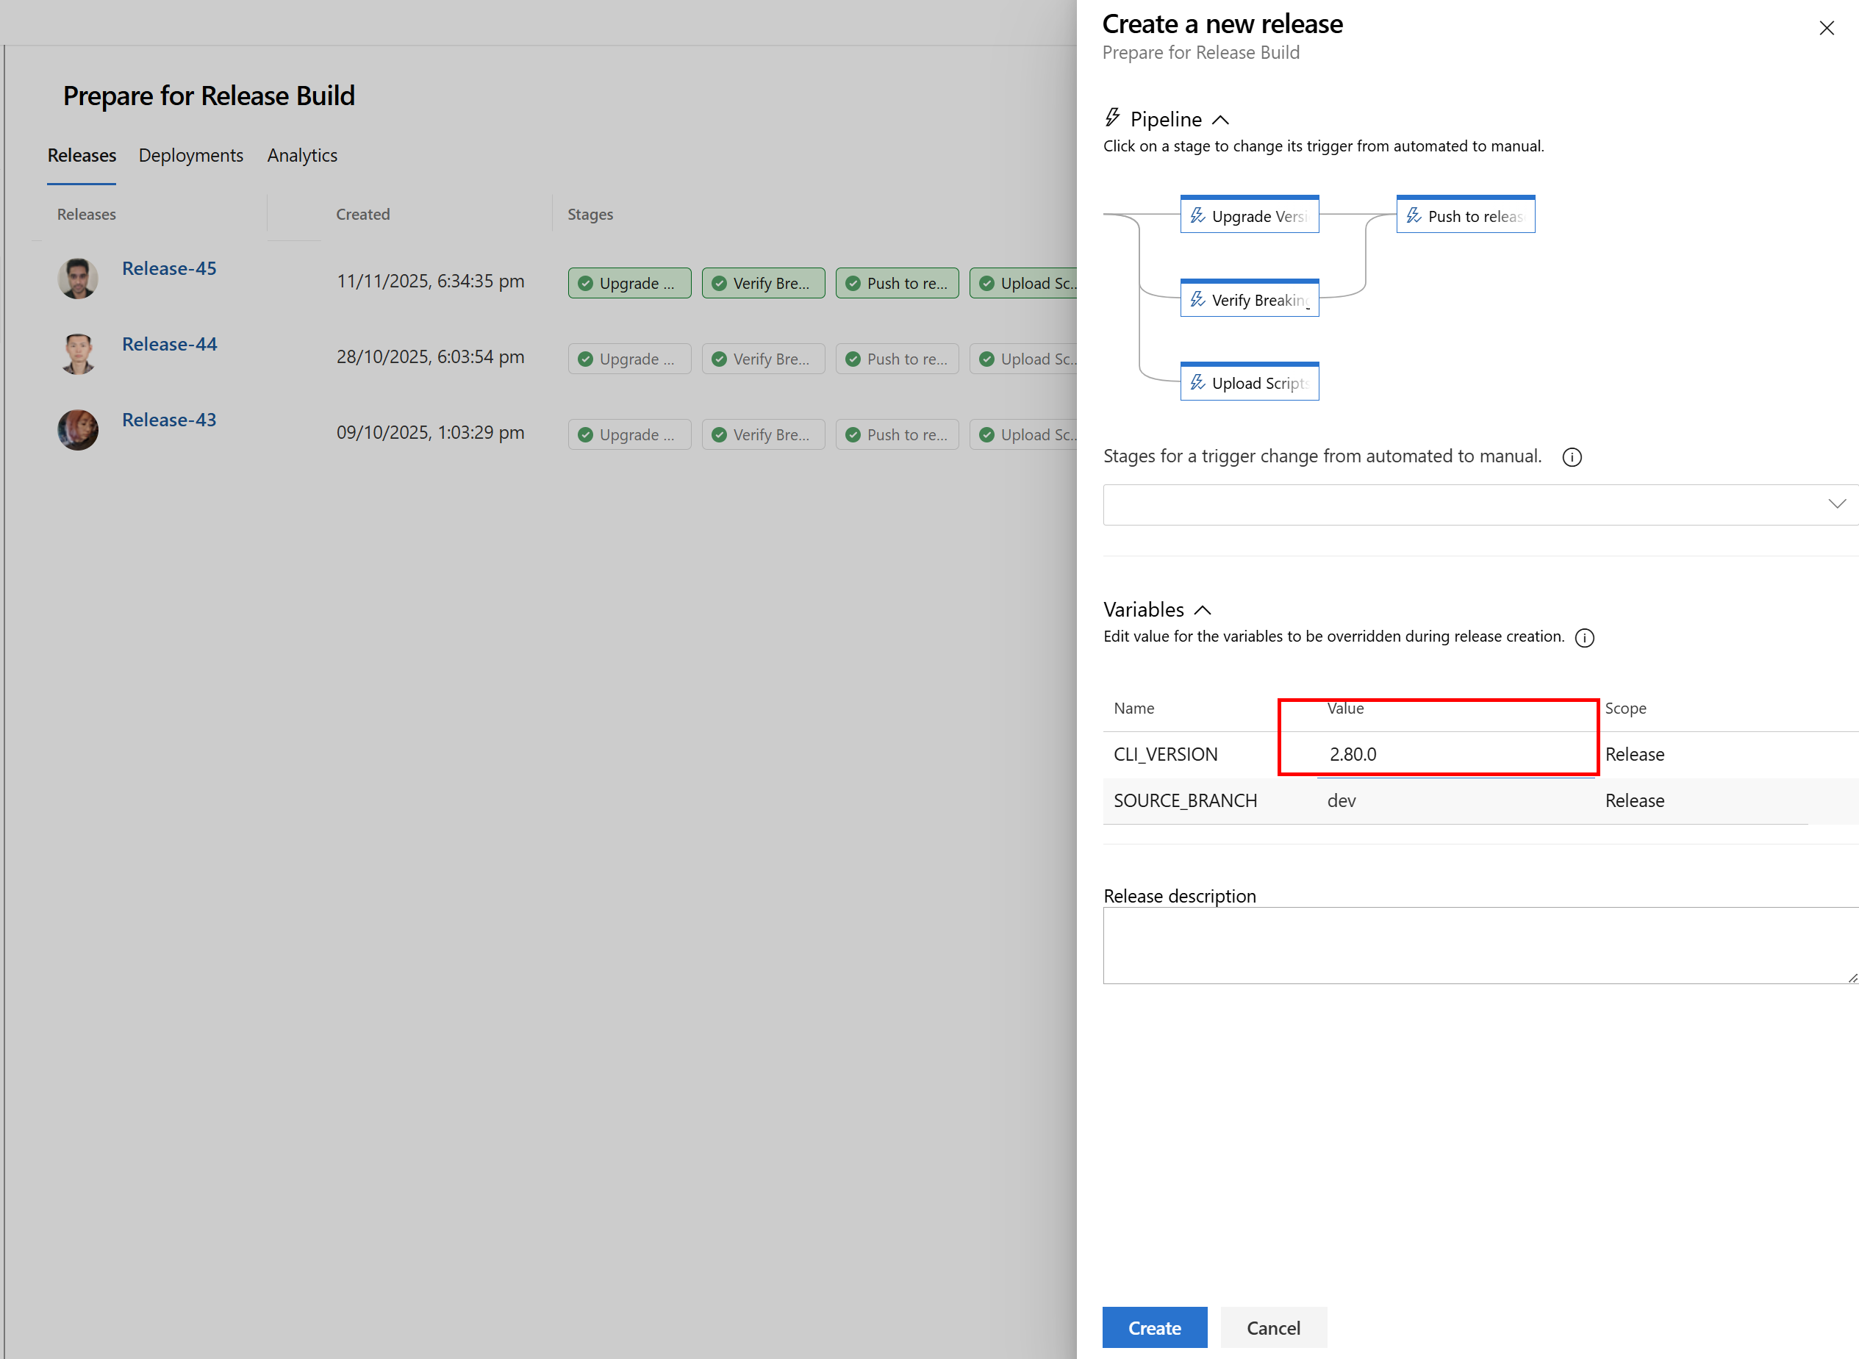Viewport: 1859px width, 1359px height.
Task: Click the Release-45 creator avatar
Action: pos(78,278)
